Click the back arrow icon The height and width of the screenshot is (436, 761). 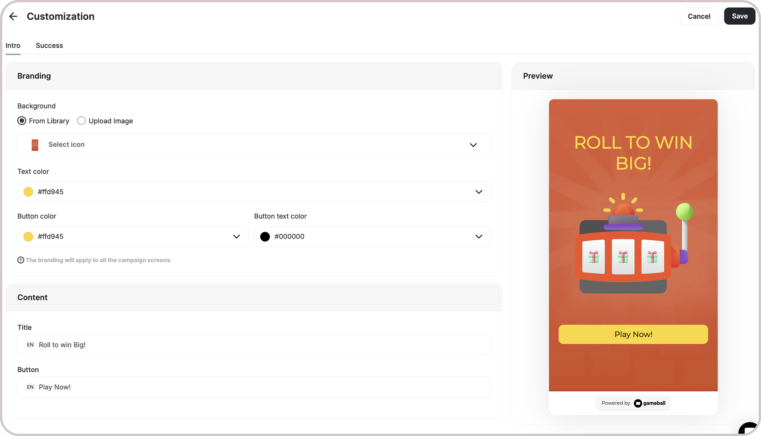13,16
